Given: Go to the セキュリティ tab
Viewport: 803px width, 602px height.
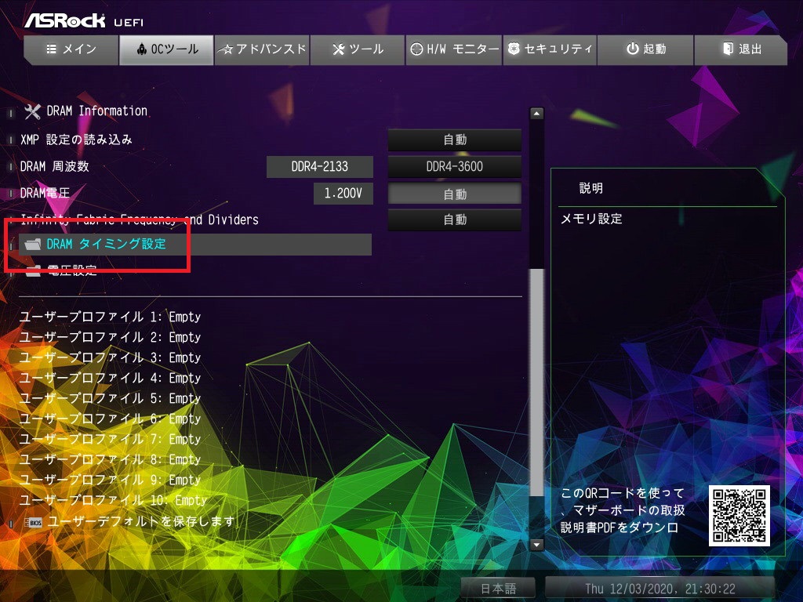Looking at the screenshot, I should click(550, 49).
